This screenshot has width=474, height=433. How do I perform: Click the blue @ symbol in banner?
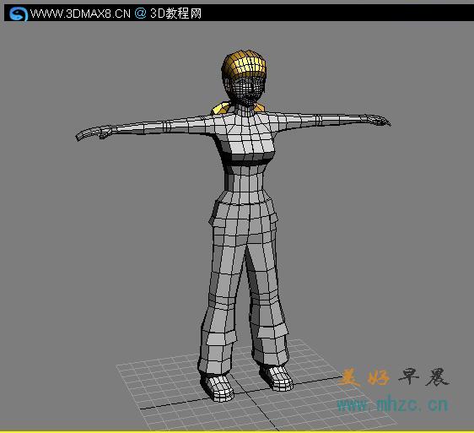(x=140, y=14)
